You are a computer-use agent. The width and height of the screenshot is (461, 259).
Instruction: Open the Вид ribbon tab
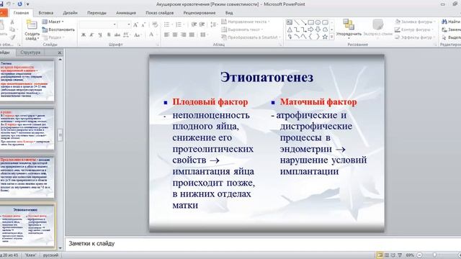pyautogui.click(x=229, y=13)
